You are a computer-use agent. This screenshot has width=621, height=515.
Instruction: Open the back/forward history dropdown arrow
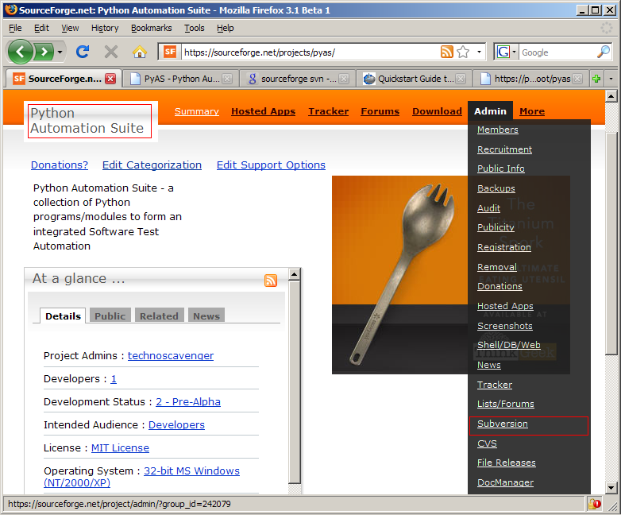60,52
